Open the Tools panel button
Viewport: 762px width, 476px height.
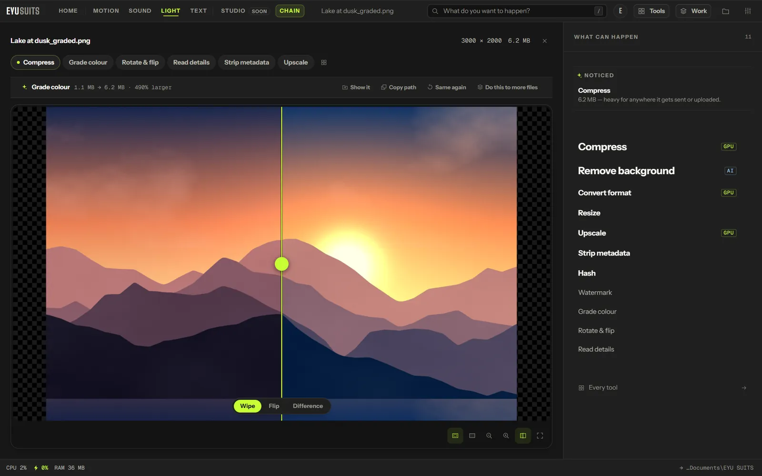[x=652, y=11]
